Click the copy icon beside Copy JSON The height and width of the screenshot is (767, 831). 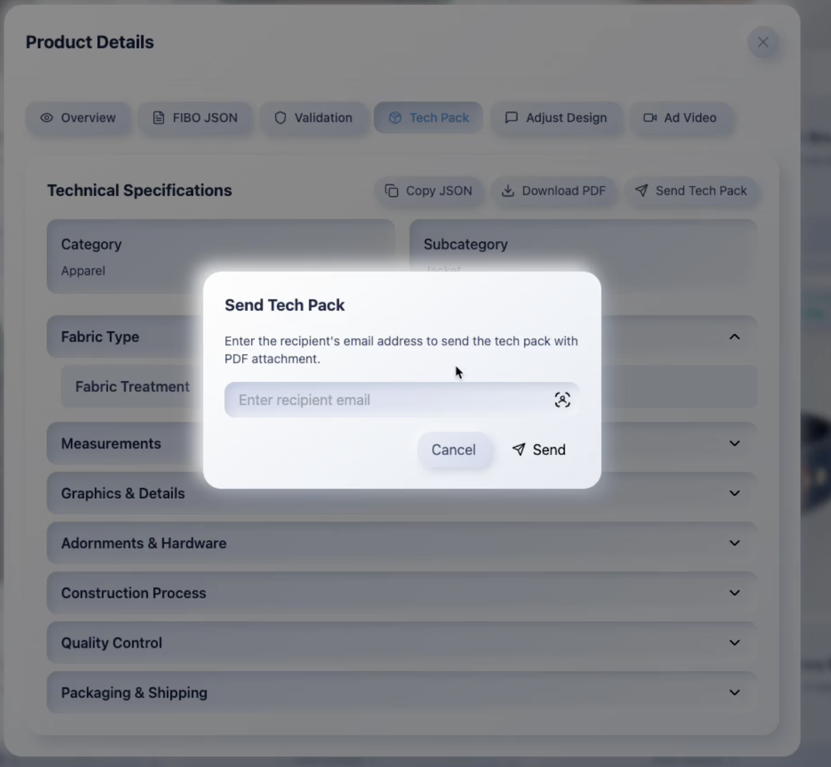[391, 191]
